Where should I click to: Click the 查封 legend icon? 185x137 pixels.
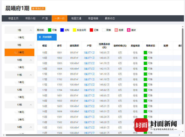point(129,30)
